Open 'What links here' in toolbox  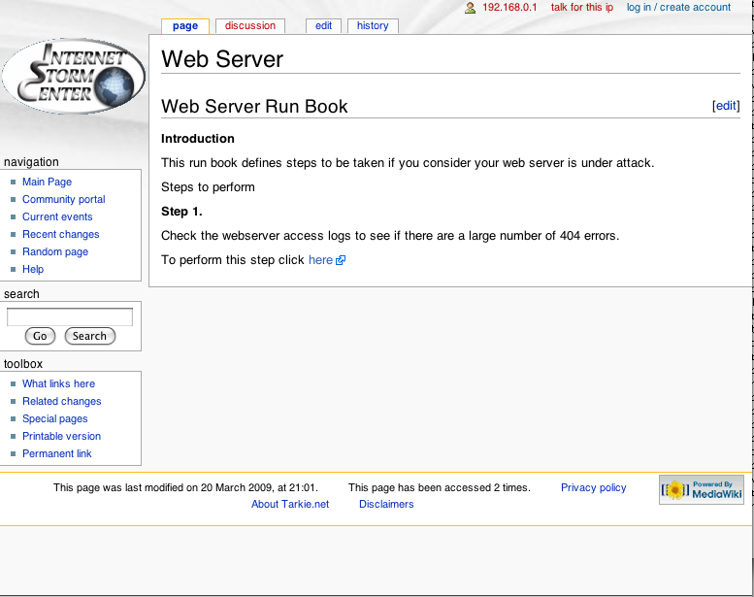click(58, 383)
